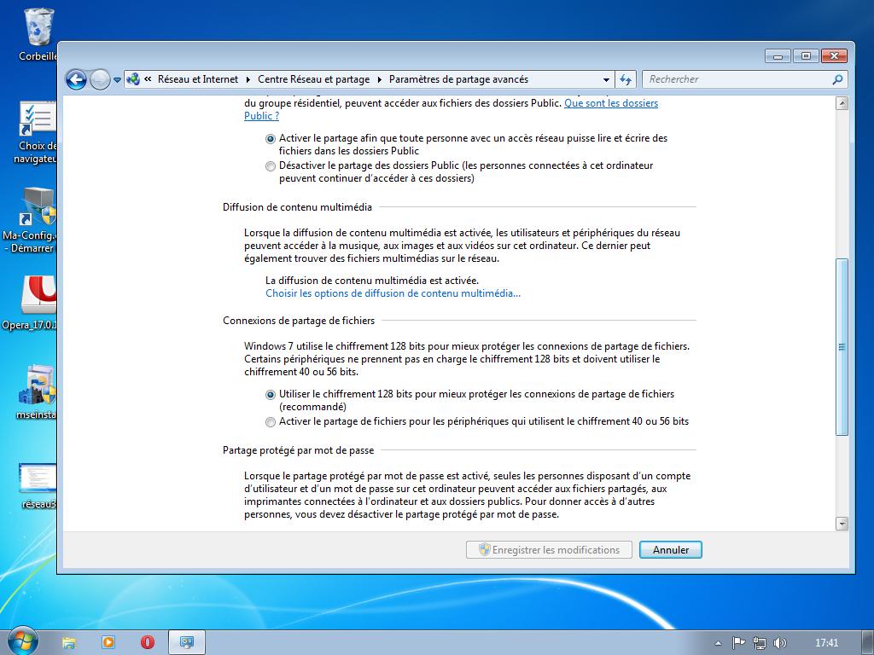This screenshot has width=874, height=655.
Task: Click the network tray icon
Action: [759, 643]
